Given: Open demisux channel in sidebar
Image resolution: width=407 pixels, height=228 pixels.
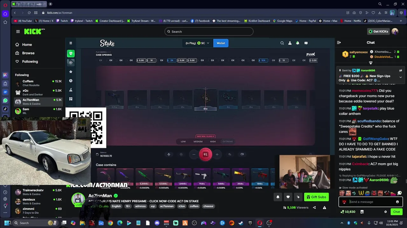Looking at the screenshot, I should pyautogui.click(x=38, y=201).
